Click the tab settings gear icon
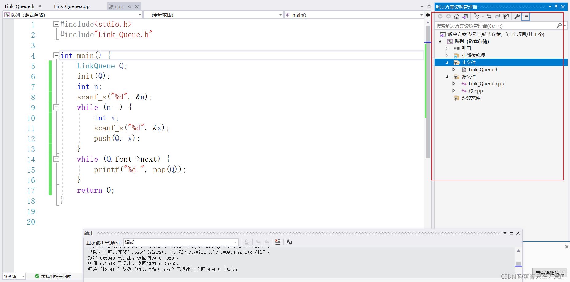 pos(429,6)
